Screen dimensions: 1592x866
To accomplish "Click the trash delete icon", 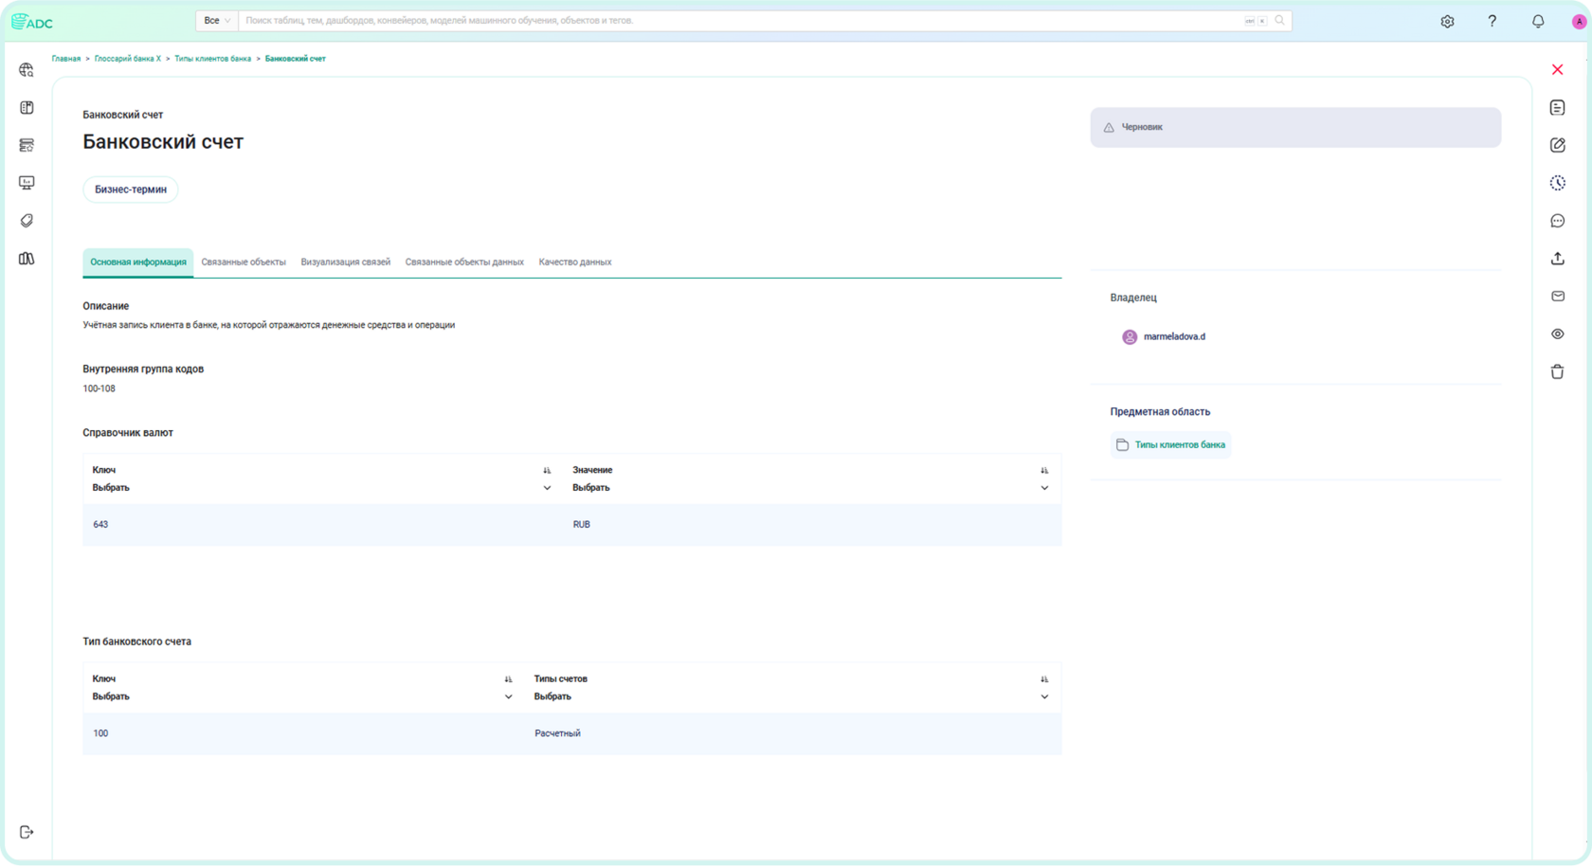I will 1557,371.
